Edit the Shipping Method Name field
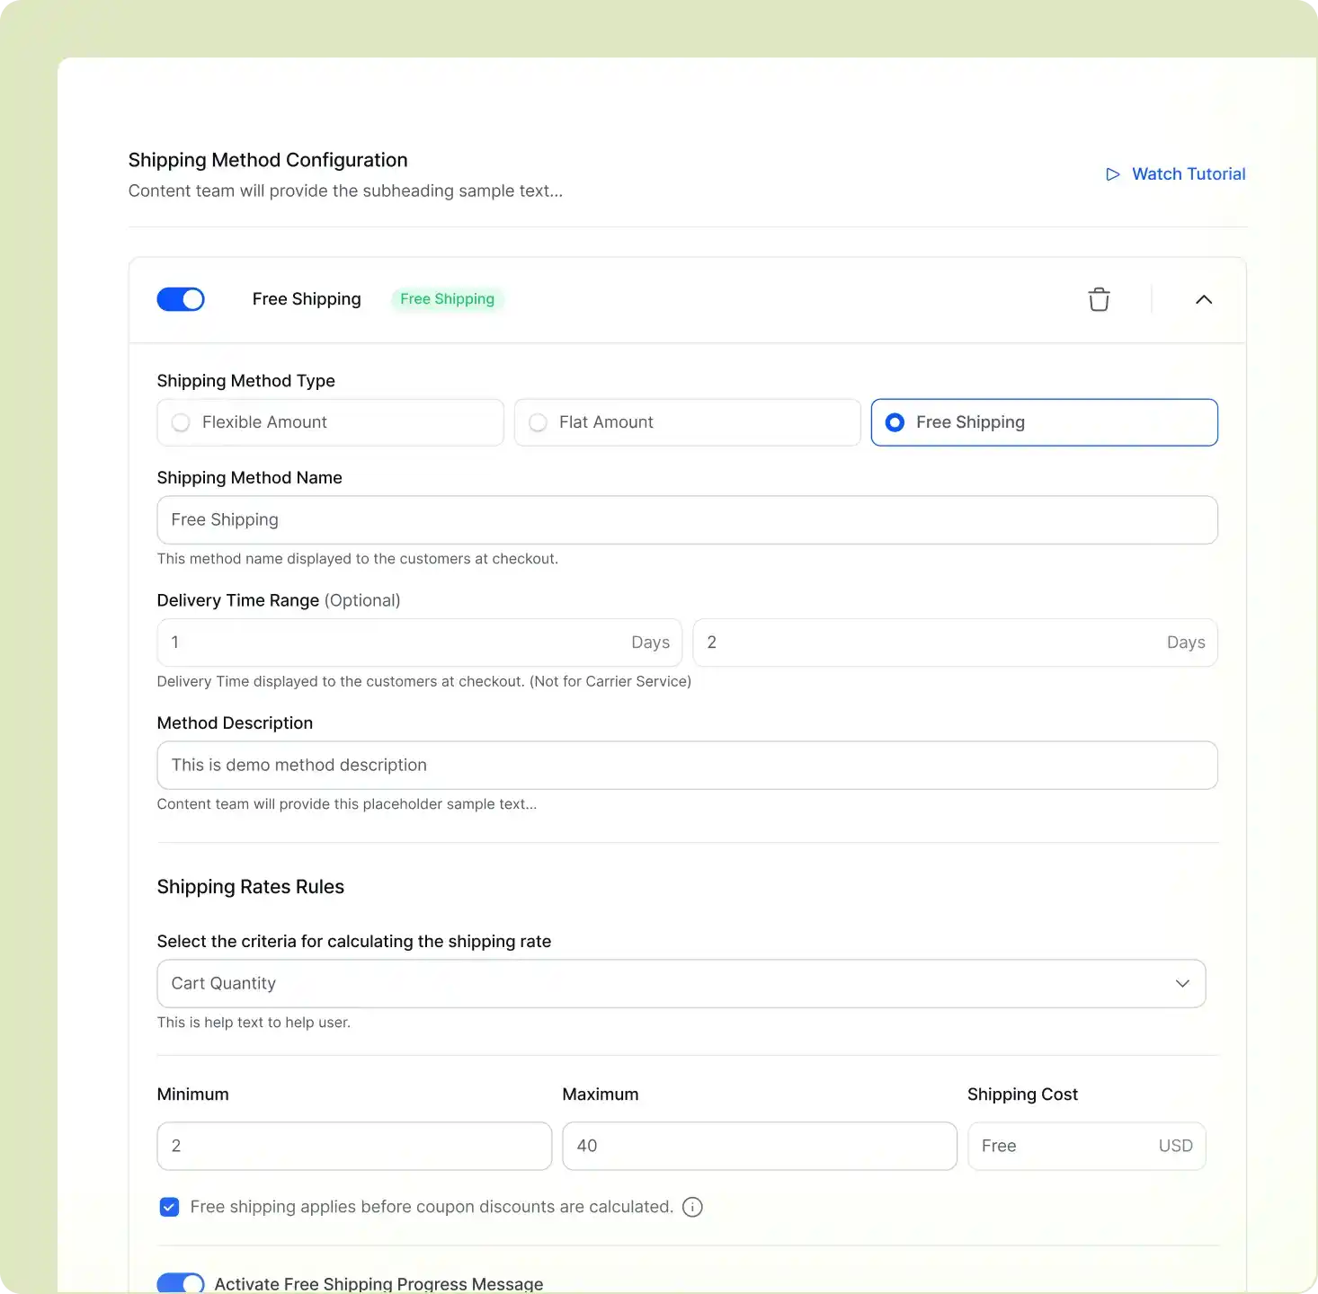This screenshot has height=1294, width=1318. 687,520
